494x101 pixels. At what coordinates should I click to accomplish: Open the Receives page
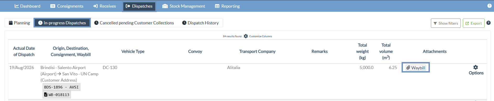coord(104,6)
